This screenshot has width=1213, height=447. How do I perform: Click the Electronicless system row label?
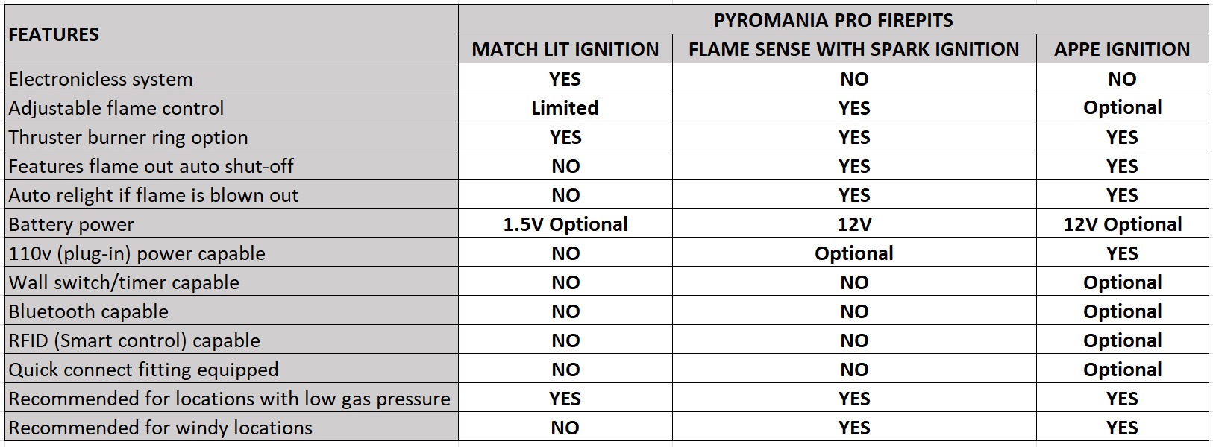click(x=231, y=78)
